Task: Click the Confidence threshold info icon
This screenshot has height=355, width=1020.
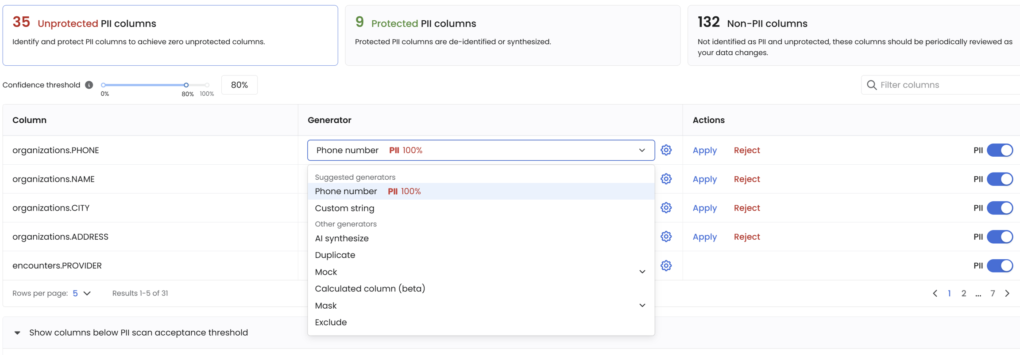Action: click(x=89, y=85)
